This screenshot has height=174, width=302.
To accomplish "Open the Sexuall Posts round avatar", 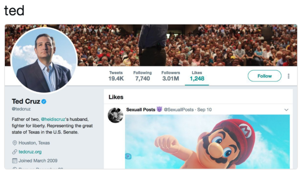I will [115, 115].
